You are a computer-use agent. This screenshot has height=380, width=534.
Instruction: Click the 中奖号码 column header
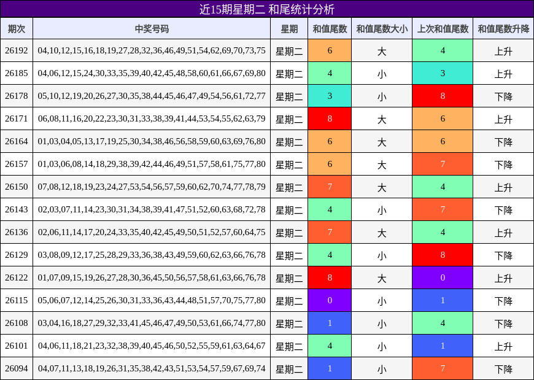[x=152, y=29]
